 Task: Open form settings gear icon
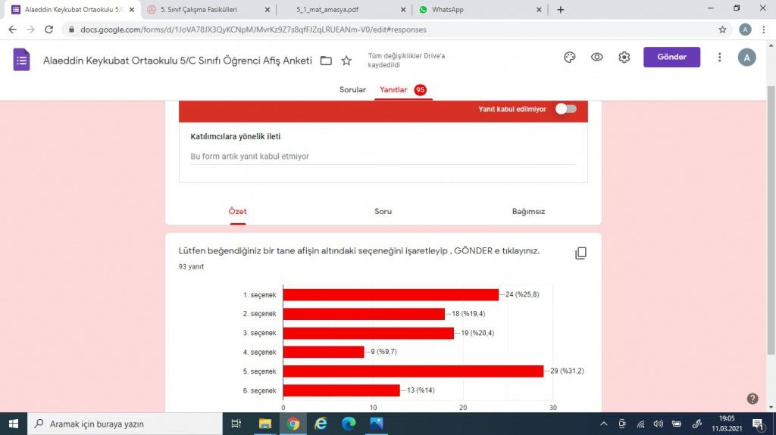point(624,57)
